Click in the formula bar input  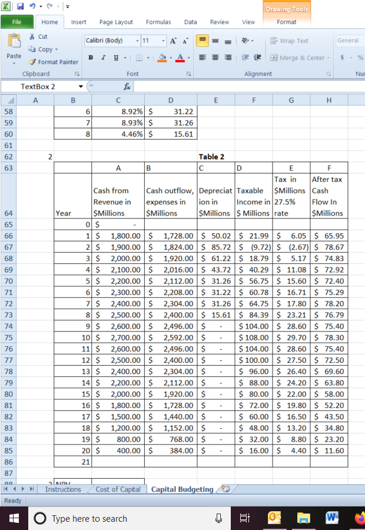coord(249,87)
